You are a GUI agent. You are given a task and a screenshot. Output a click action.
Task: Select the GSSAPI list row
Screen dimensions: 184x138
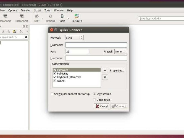click(77, 81)
